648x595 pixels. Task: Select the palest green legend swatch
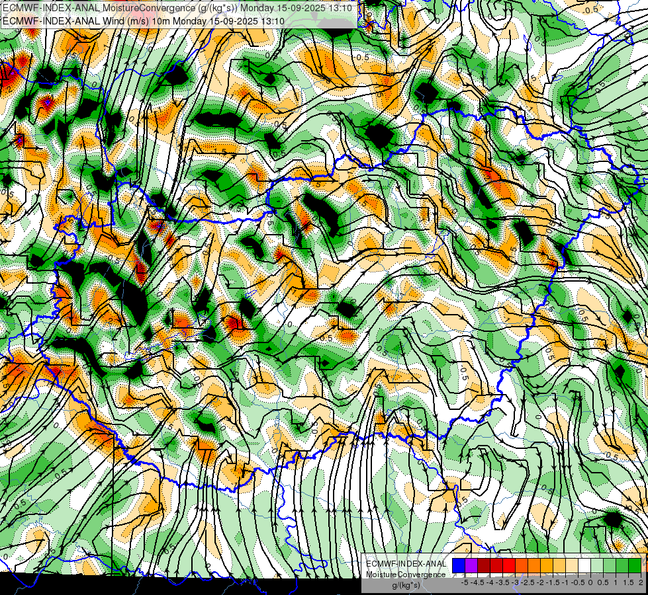pos(597,566)
